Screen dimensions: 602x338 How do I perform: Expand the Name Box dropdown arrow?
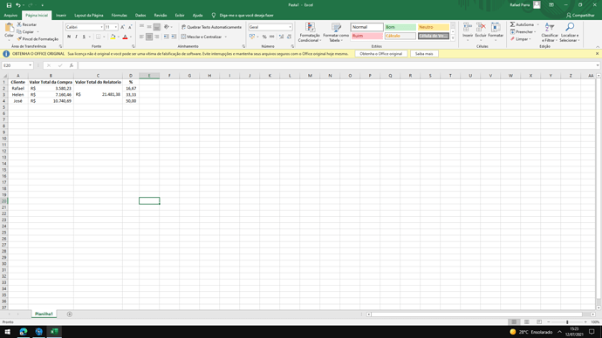(30, 65)
